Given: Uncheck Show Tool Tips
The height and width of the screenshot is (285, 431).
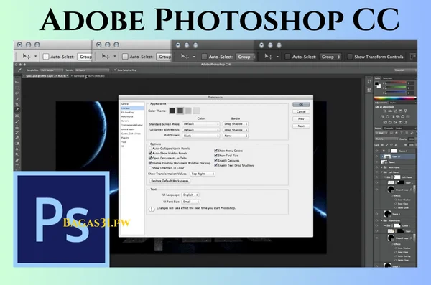Looking at the screenshot, I should tap(215, 156).
